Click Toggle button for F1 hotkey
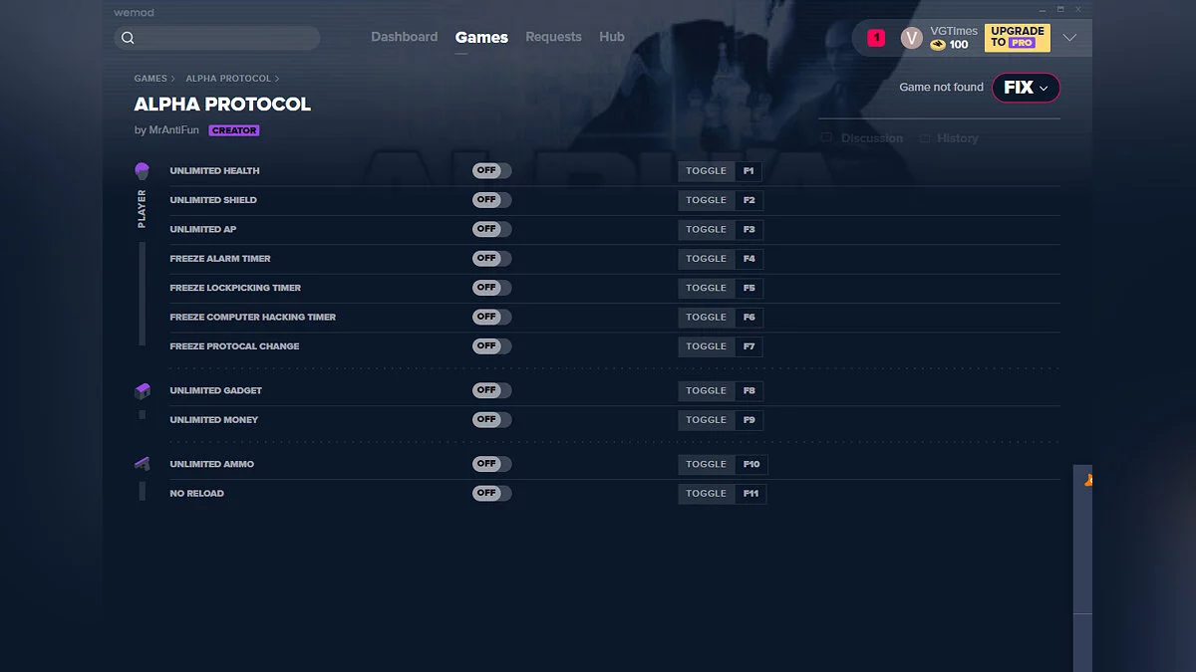The image size is (1196, 672). click(707, 171)
